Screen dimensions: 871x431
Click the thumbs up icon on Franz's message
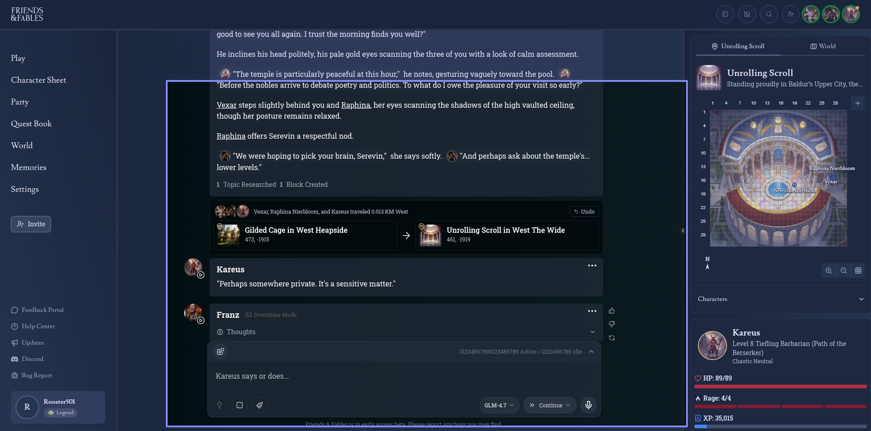click(612, 311)
